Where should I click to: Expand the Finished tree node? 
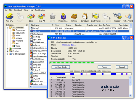7,51
